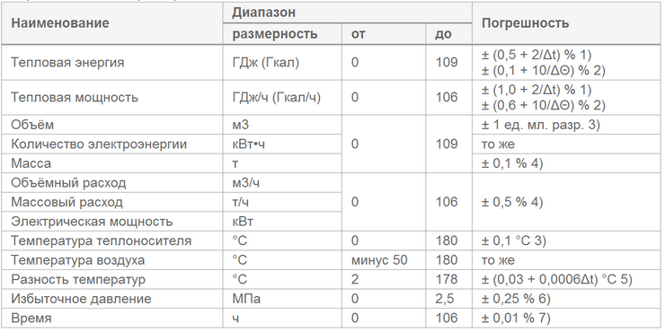Click the ГДж/ч (Гкал/ч) unit cell
The height and width of the screenshot is (332, 665).
tap(282, 98)
